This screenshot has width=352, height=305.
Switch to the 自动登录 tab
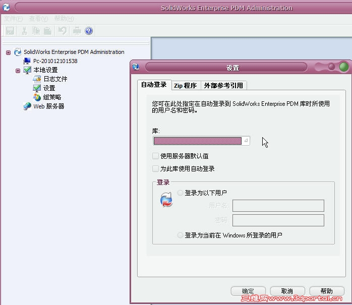[x=154, y=85]
